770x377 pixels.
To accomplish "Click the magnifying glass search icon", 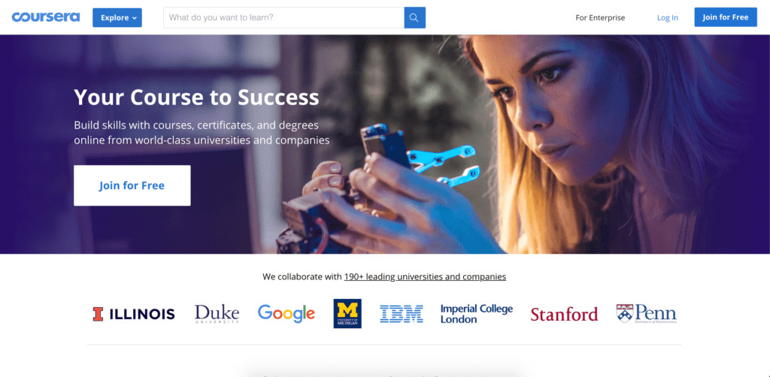I will click(x=414, y=17).
